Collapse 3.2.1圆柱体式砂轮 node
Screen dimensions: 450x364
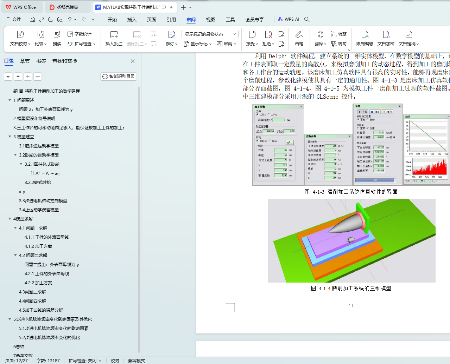[21, 164]
